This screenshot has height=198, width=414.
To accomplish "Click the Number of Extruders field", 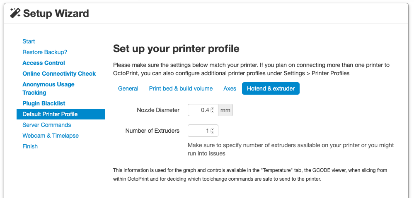I will 199,131.
